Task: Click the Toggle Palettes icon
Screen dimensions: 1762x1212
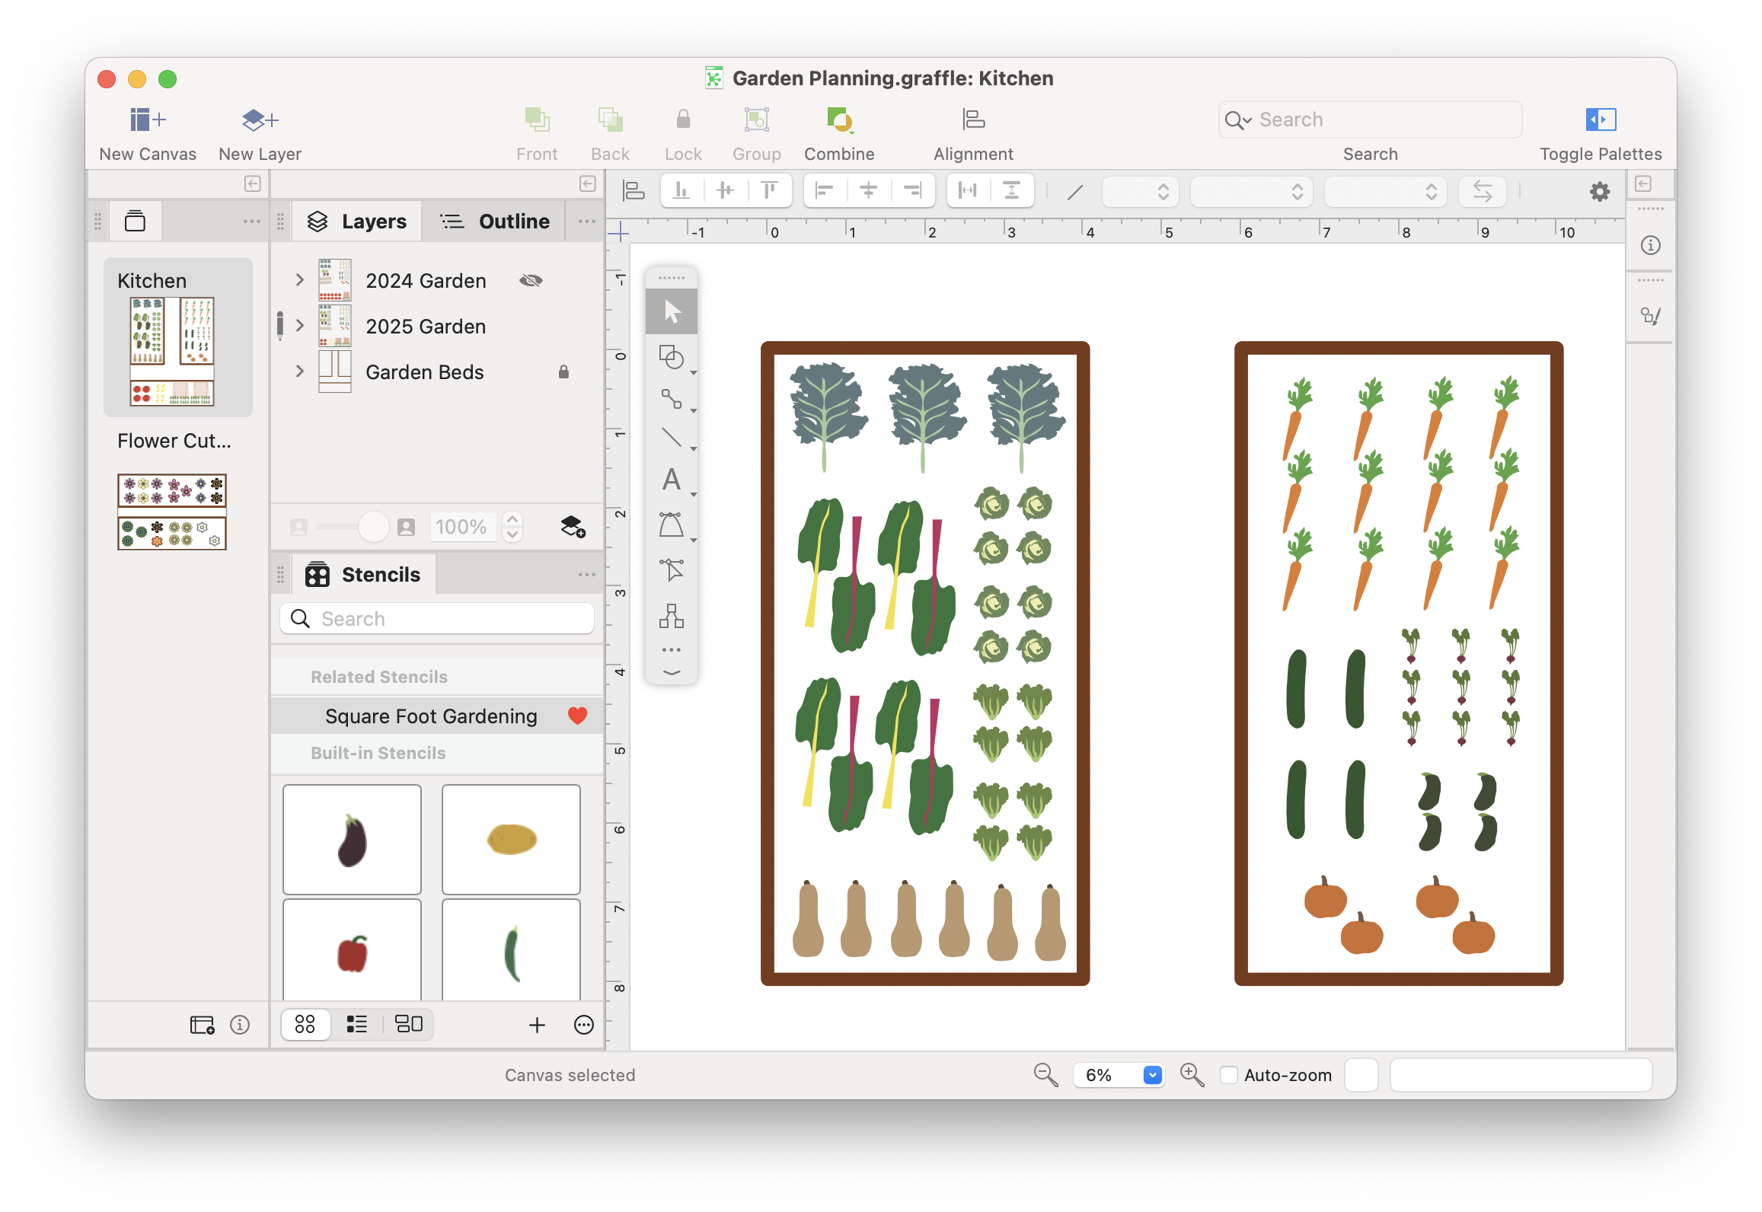Action: click(1601, 120)
